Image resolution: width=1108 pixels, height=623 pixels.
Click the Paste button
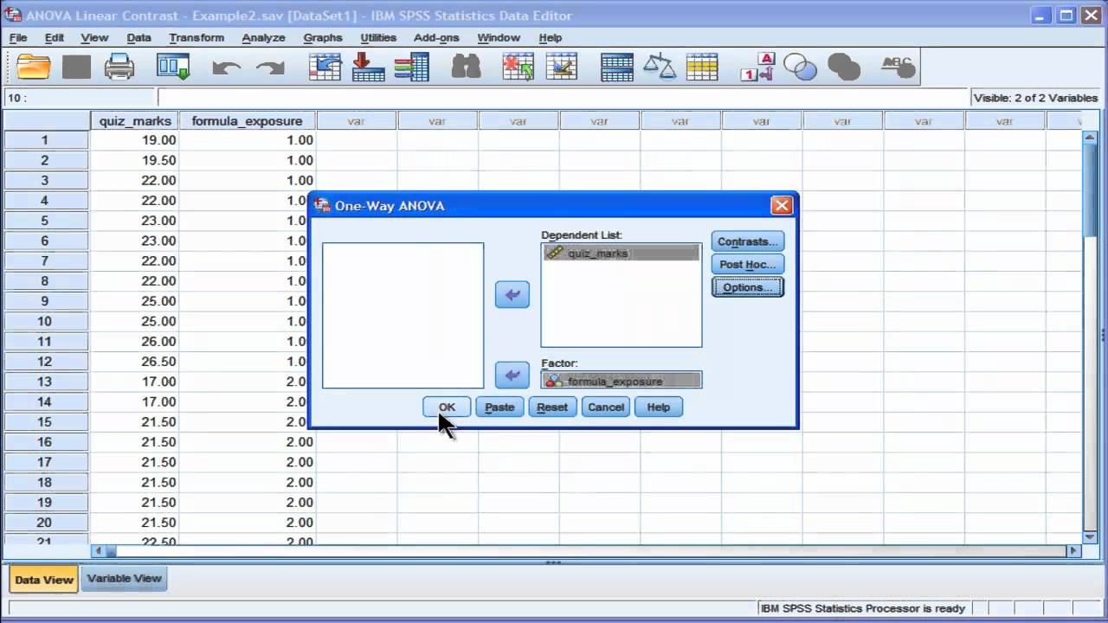click(x=499, y=408)
